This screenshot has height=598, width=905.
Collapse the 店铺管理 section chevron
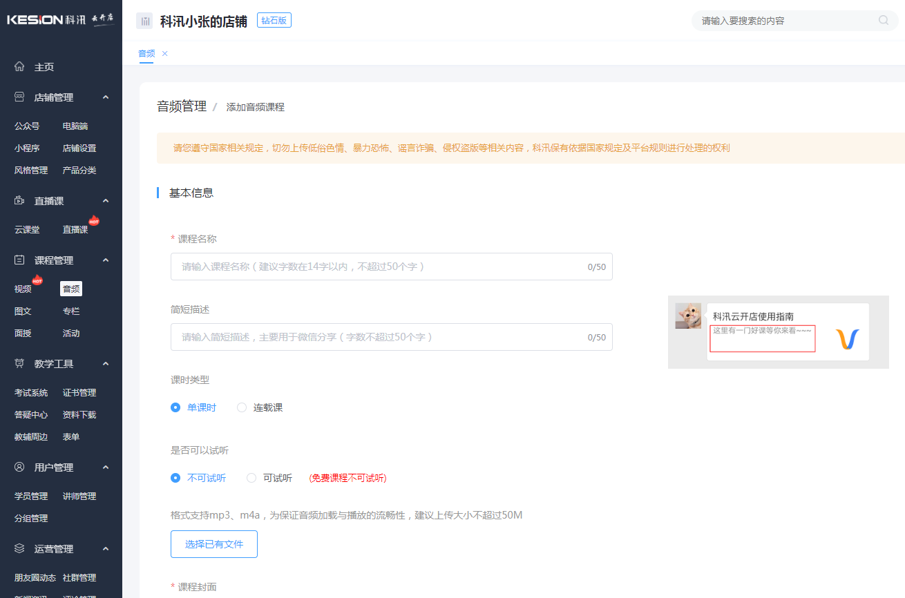pos(105,97)
